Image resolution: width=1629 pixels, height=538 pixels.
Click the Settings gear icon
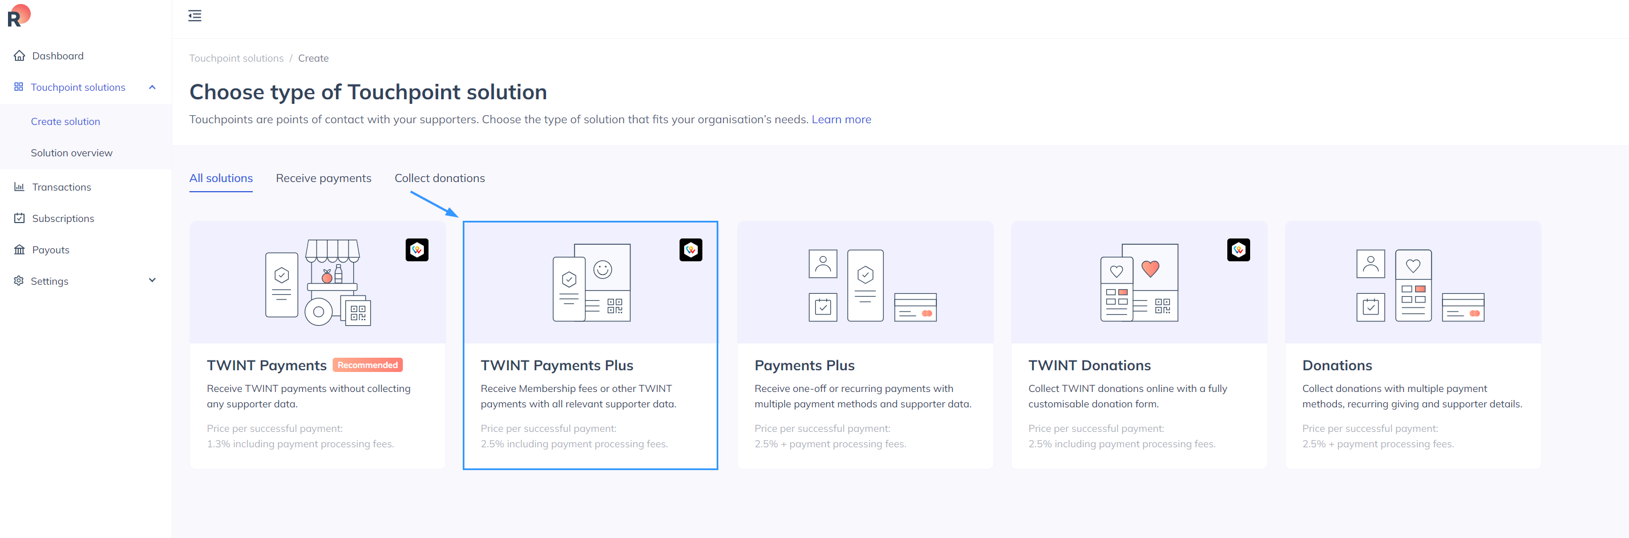coord(19,281)
